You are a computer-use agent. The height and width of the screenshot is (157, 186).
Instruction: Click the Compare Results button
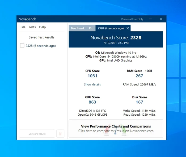click(x=37, y=134)
